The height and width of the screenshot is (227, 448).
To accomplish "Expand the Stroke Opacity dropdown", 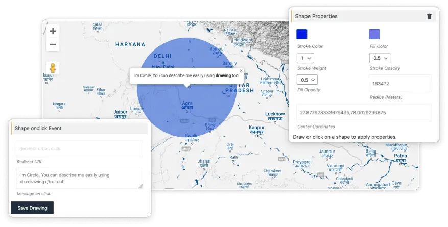I will [379, 58].
